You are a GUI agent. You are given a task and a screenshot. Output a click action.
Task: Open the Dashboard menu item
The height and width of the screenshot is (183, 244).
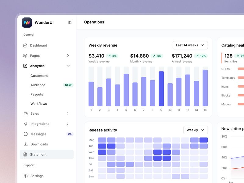(x=47, y=45)
